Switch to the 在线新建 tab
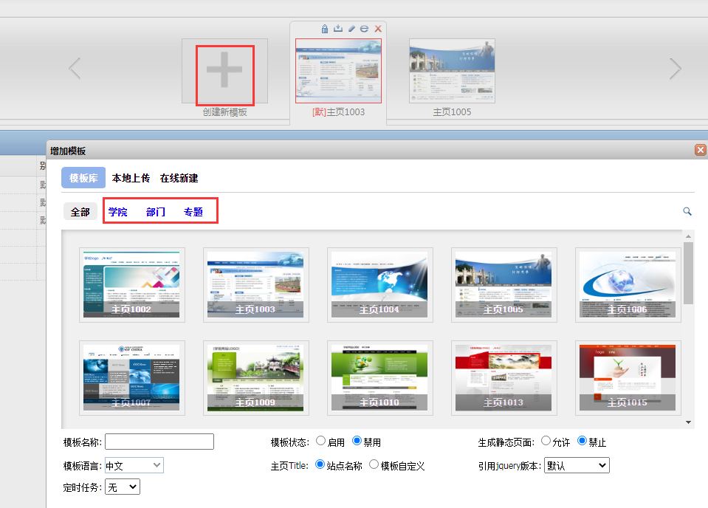 pyautogui.click(x=179, y=178)
